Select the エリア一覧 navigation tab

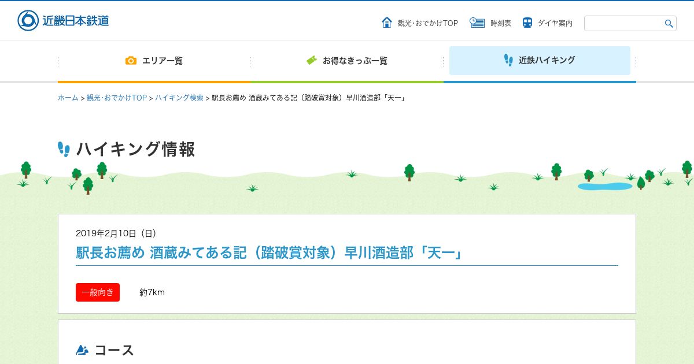click(x=154, y=61)
